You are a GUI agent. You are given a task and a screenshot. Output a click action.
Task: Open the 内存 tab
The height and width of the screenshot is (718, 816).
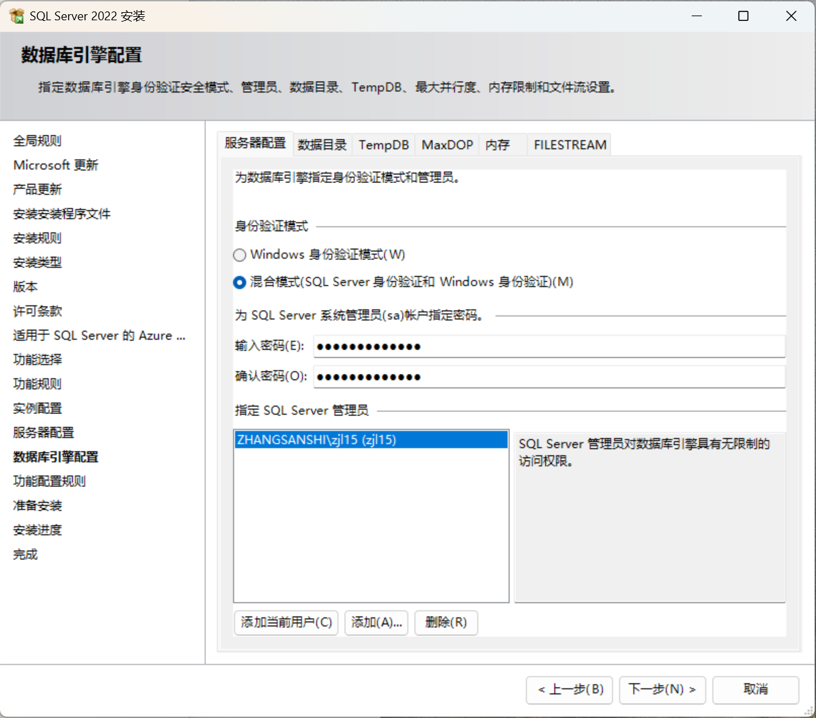(x=499, y=144)
